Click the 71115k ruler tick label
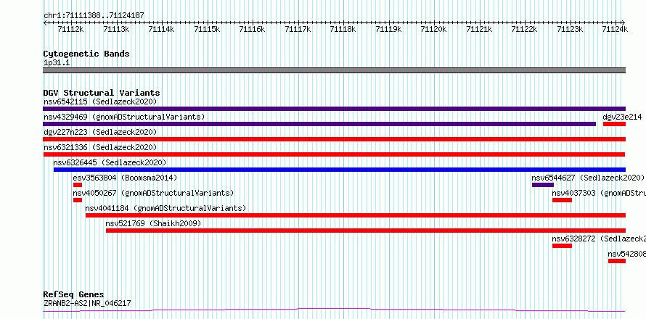The height and width of the screenshot is (319, 646). click(x=207, y=29)
